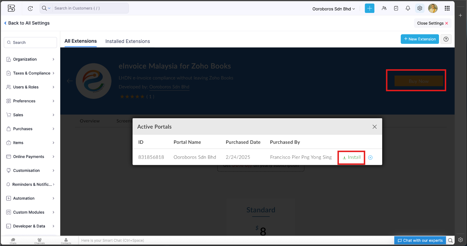Open Reminders & Notifications settings

click(30, 184)
